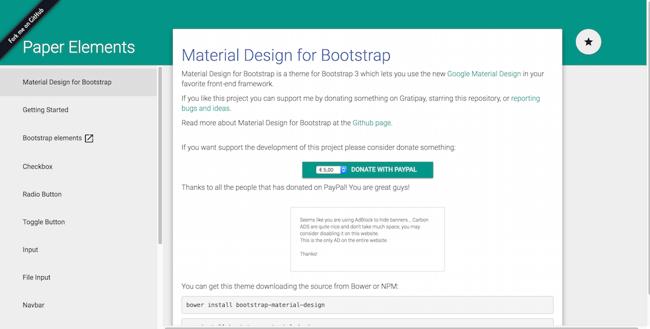Visit the Github page link

372,123
